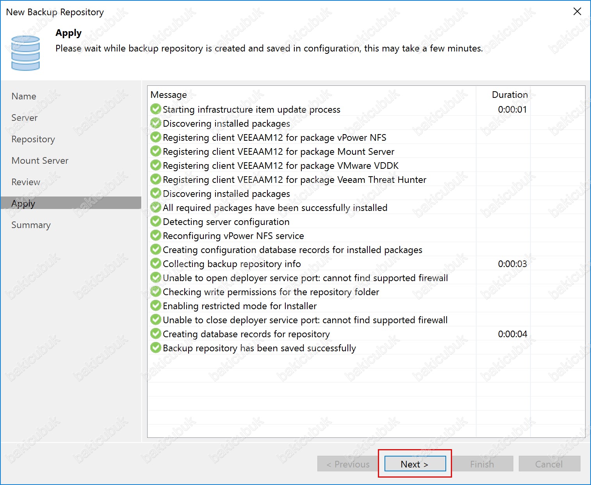Click the 0:00:03 duration value
Image resolution: width=591 pixels, height=485 pixels.
[x=512, y=264]
